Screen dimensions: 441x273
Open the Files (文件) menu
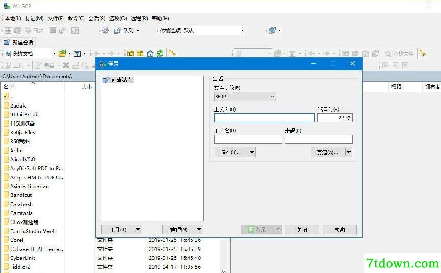click(x=56, y=18)
